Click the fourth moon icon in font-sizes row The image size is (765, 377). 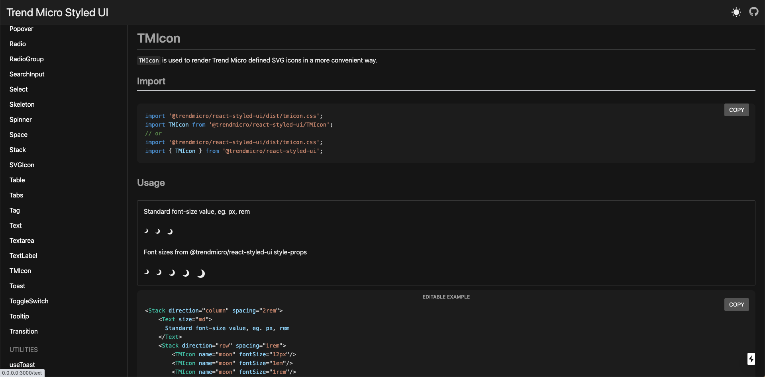point(186,273)
